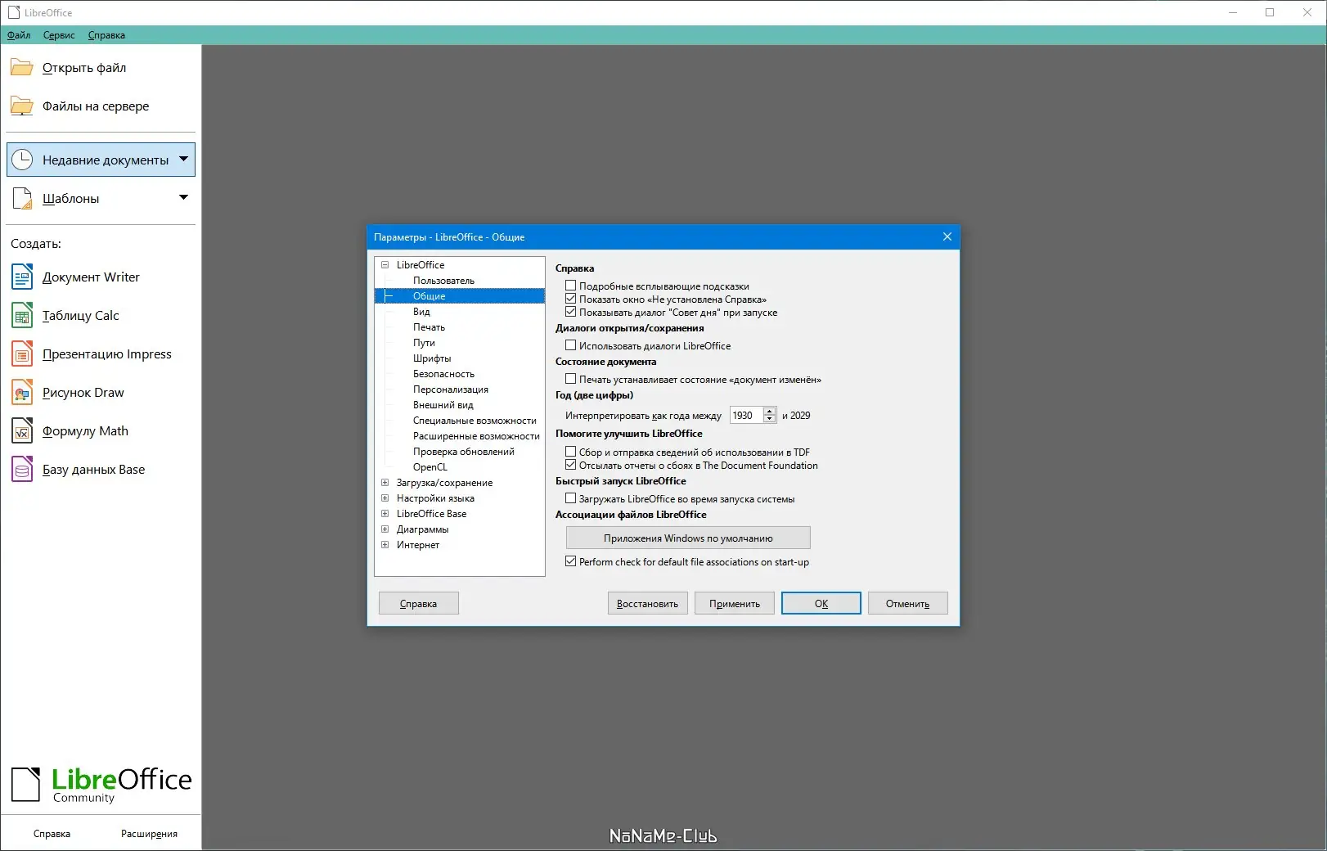This screenshot has width=1327, height=851.
Task: Enable Использовать диалоги LibreOffice
Action: [571, 345]
